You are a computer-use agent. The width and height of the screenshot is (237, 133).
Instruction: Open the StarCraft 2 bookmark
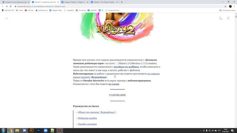point(8,10)
